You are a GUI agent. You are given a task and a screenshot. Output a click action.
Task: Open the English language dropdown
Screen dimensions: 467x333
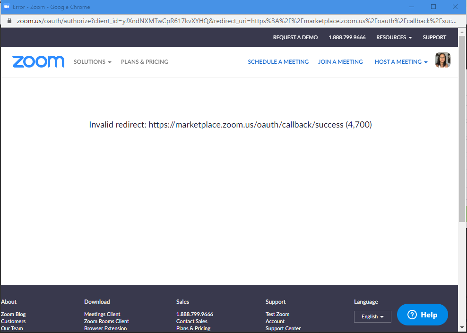[372, 316]
